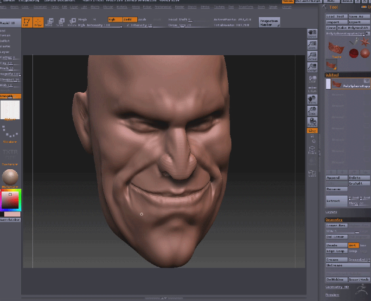Select the Rotate tool in top shelf
The height and width of the screenshot is (301, 371).
pos(72,22)
